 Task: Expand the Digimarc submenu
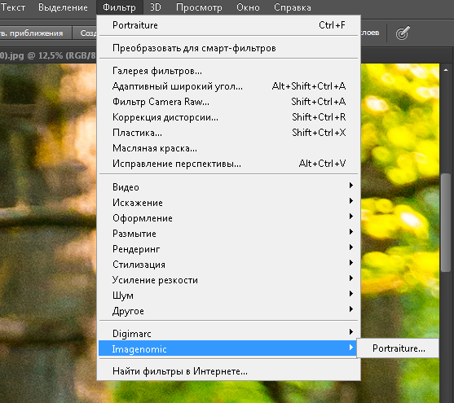pyautogui.click(x=229, y=333)
